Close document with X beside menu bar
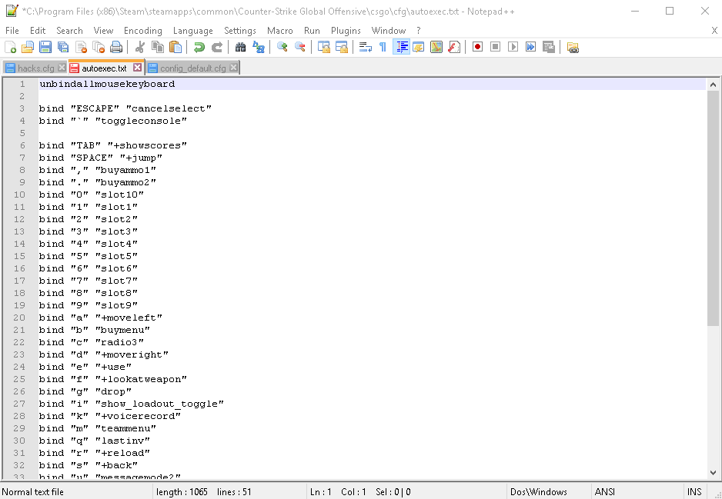 (714, 30)
